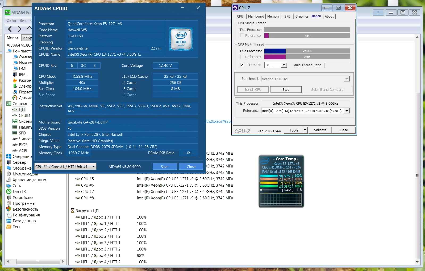Switch to the SPD tab in CPU-Z
This screenshot has height=271, width=425.
pos(287,16)
